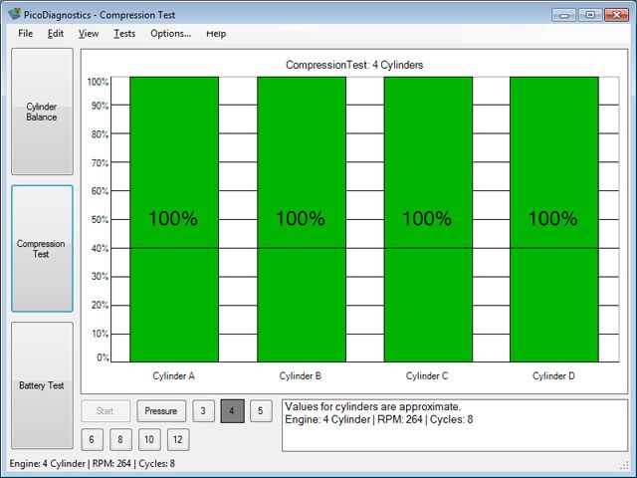The width and height of the screenshot is (637, 478).
Task: Switch to the Cylinder Balance test
Action: tap(42, 112)
